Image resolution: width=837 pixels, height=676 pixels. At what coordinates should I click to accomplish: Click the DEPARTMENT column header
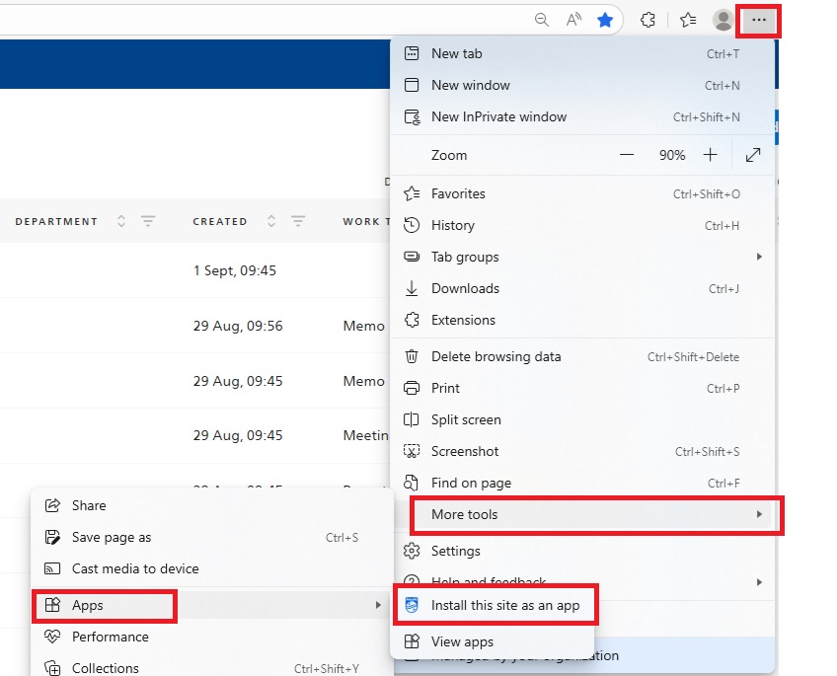(56, 221)
